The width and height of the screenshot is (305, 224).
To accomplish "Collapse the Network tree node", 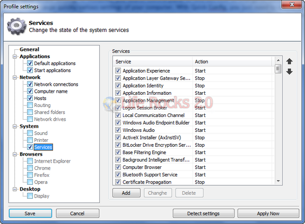I will tap(15, 77).
